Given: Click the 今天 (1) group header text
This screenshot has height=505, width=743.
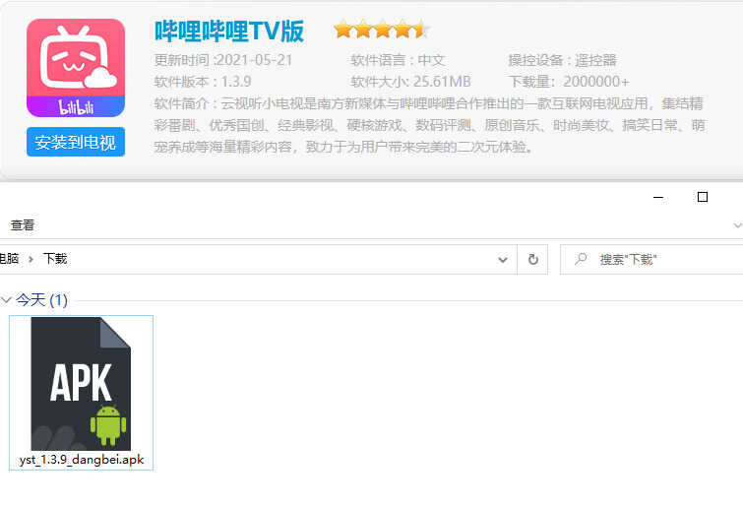Looking at the screenshot, I should [41, 299].
